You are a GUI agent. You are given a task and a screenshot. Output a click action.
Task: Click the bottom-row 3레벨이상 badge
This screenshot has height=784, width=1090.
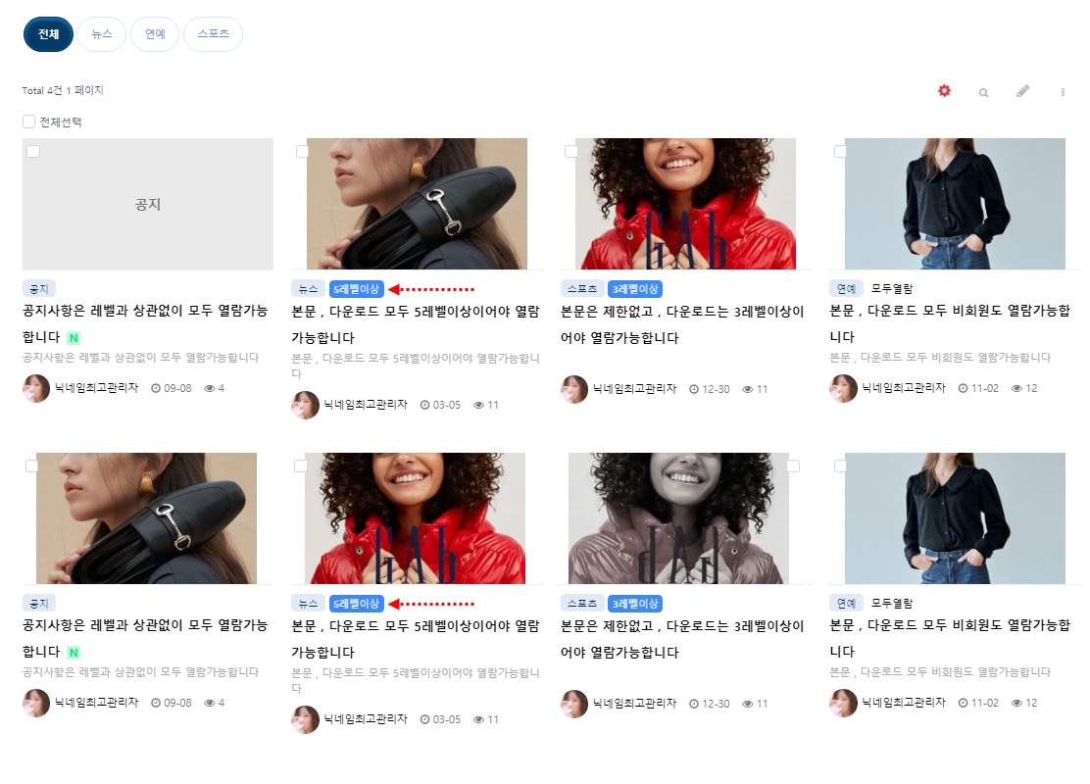[634, 604]
